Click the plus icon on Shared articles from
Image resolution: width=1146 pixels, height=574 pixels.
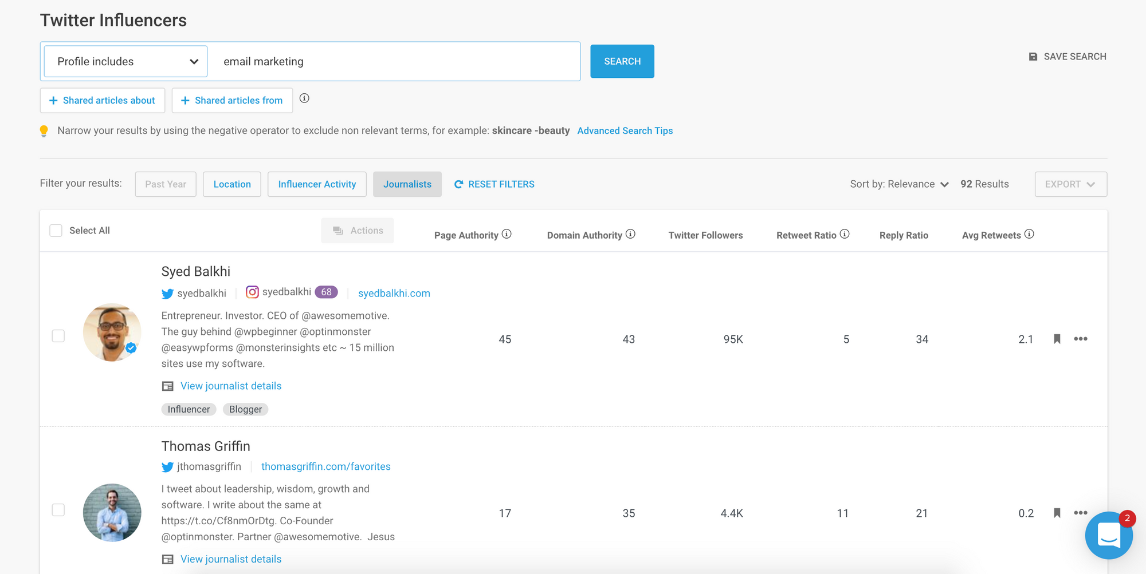click(185, 101)
